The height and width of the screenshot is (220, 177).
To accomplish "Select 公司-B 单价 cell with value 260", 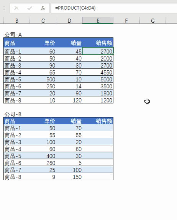I will coord(43,163).
